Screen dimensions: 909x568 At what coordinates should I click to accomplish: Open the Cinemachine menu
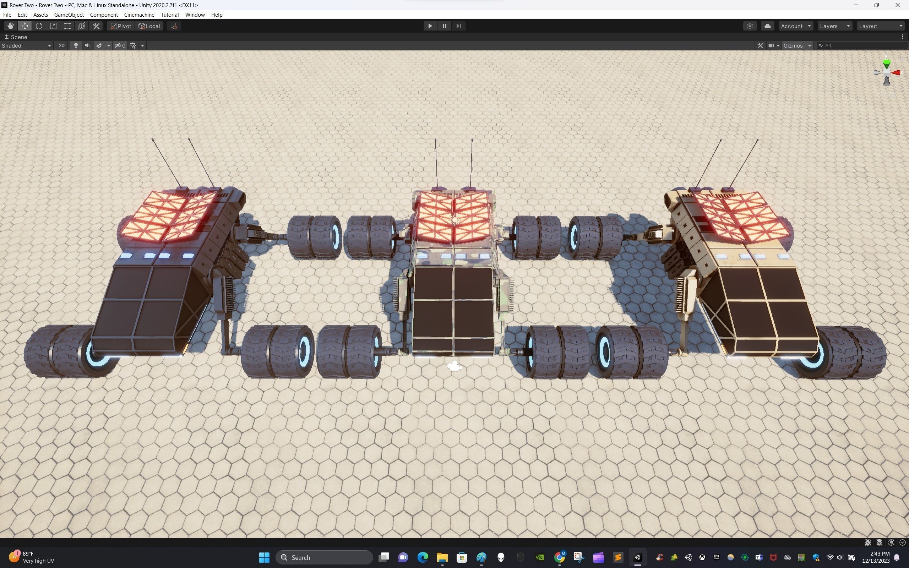139,15
